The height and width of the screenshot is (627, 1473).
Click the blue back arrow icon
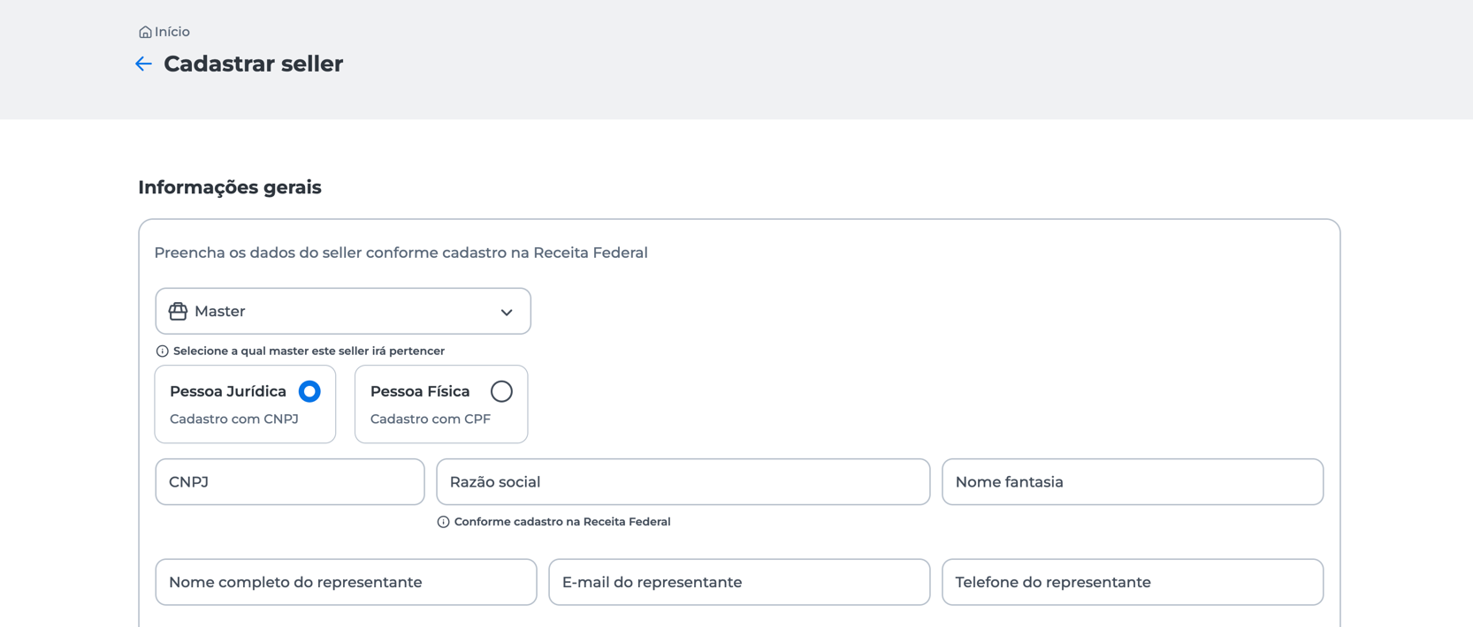(143, 64)
